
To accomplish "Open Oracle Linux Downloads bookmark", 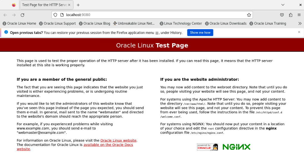I will click(226, 23).
